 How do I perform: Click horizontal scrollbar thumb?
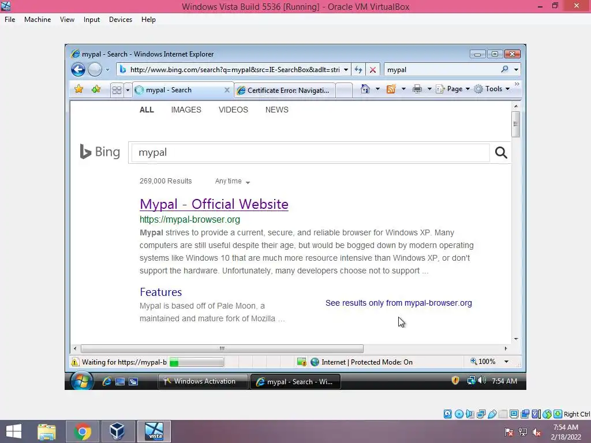pos(222,348)
